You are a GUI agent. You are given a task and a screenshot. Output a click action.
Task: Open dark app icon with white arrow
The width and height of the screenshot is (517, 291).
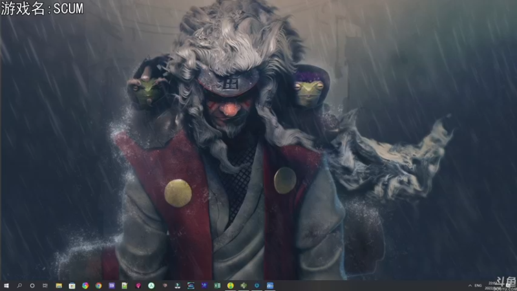tap(177, 286)
